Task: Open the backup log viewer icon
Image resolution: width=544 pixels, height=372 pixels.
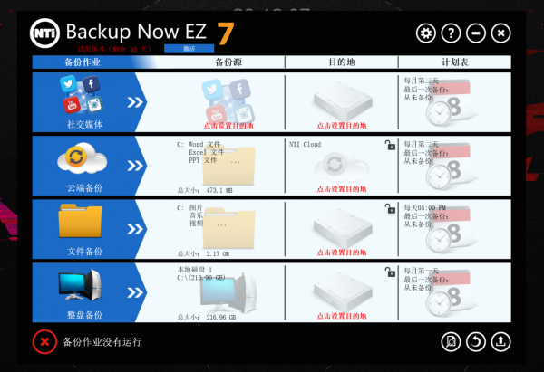Action: click(x=451, y=342)
